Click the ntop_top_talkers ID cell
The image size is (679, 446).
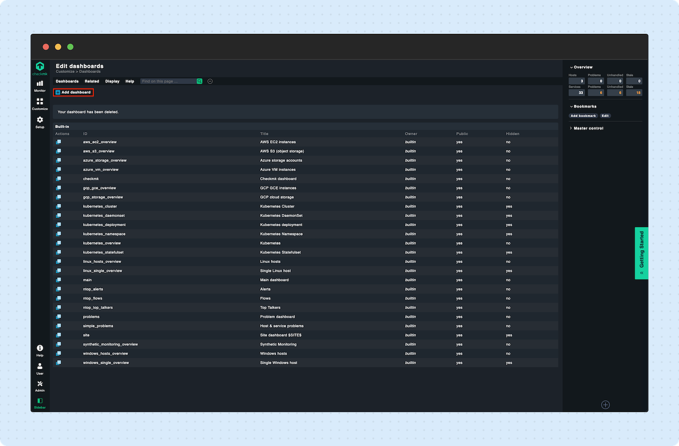(98, 308)
